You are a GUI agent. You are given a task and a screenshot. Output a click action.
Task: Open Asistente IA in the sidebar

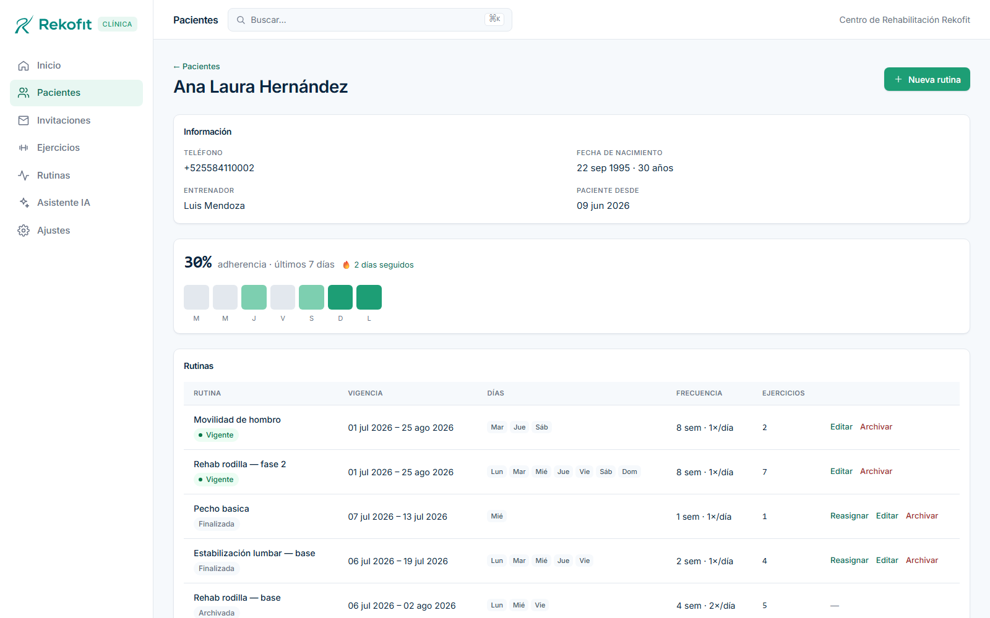[x=76, y=203]
